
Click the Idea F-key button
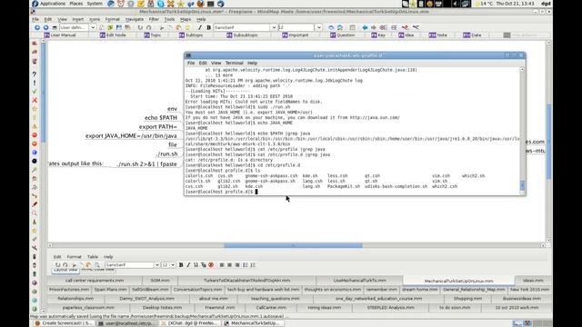tap(406, 35)
